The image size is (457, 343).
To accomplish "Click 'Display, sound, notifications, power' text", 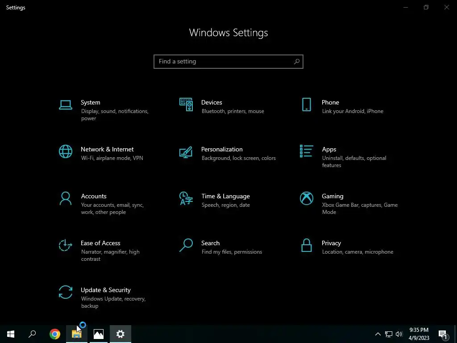I will pos(115,115).
